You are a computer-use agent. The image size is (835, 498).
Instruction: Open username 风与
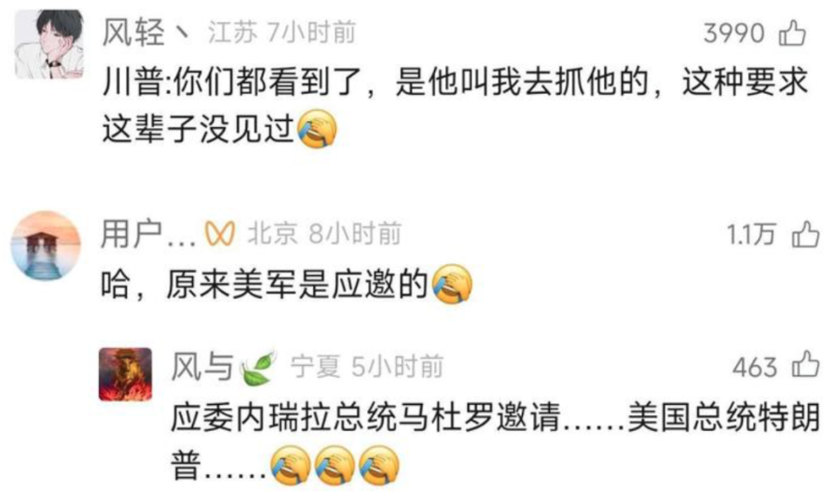click(203, 367)
